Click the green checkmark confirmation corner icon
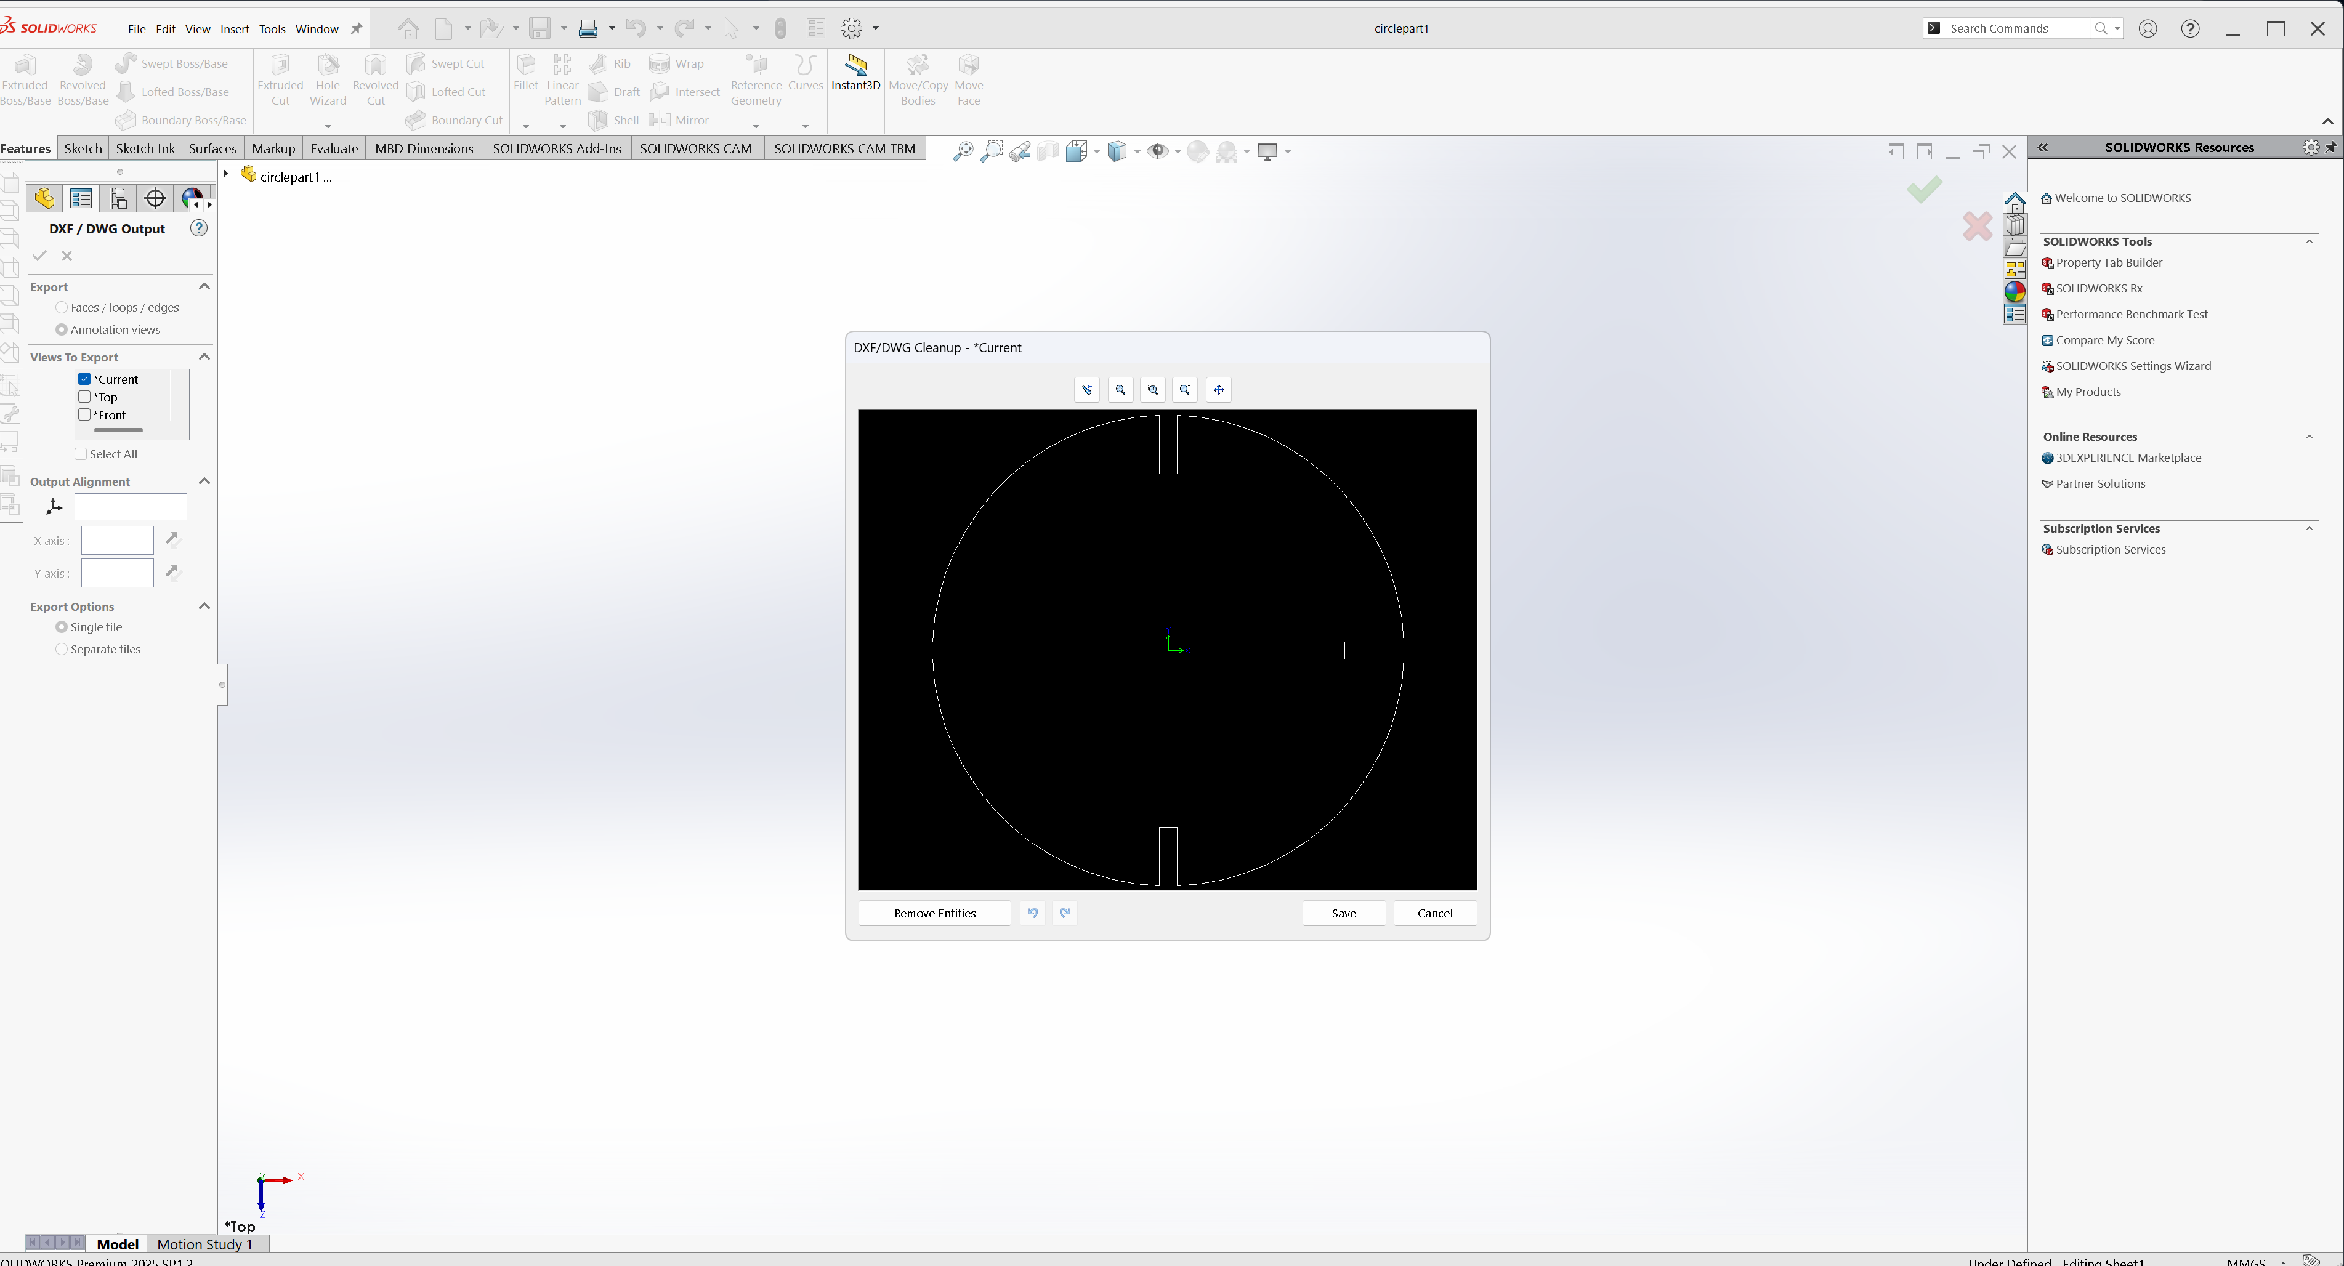This screenshot has width=2344, height=1266. click(x=1923, y=189)
